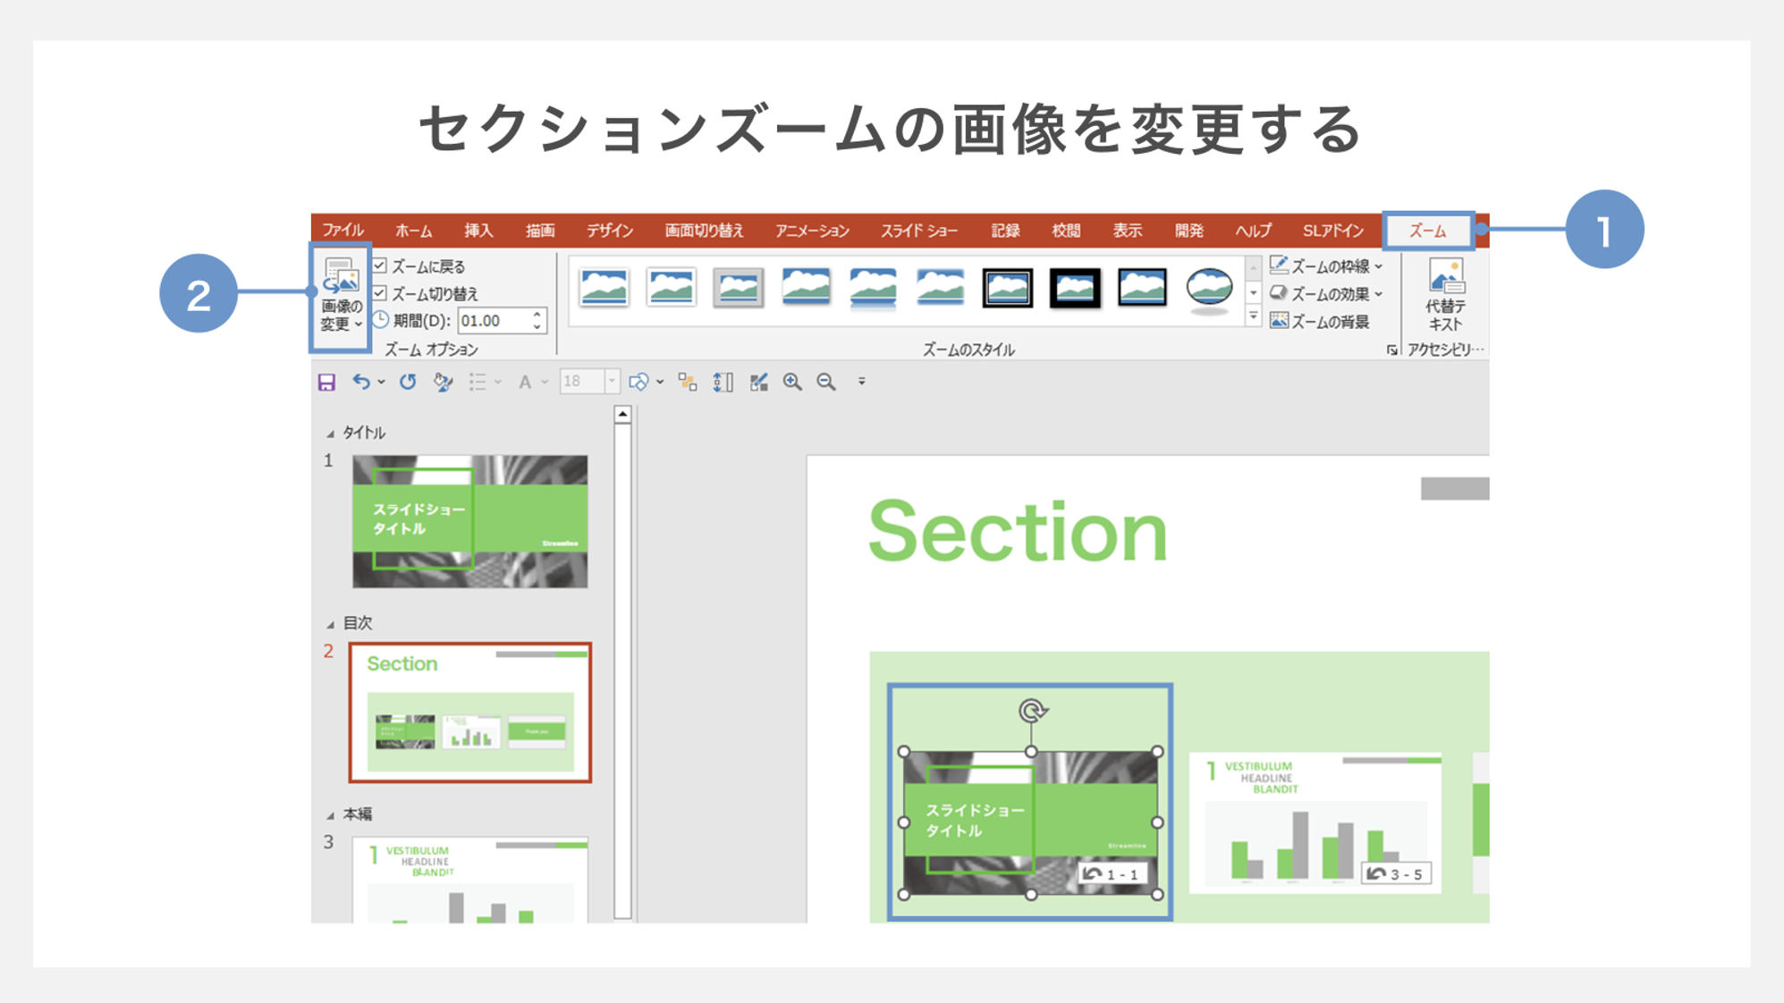Click the rotate handle above selected zoom
Screen dimensions: 1784x1003
(1032, 711)
